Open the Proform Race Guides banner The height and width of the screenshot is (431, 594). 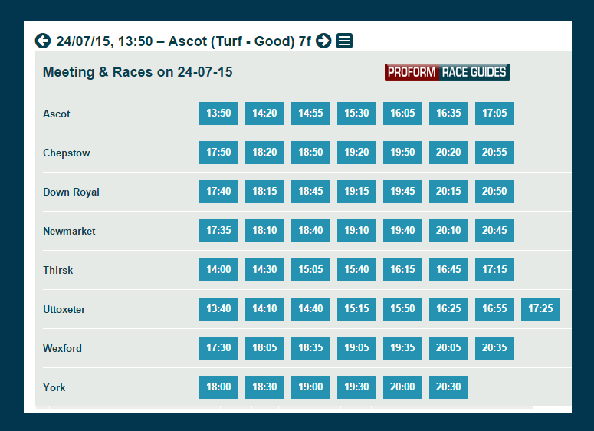447,72
